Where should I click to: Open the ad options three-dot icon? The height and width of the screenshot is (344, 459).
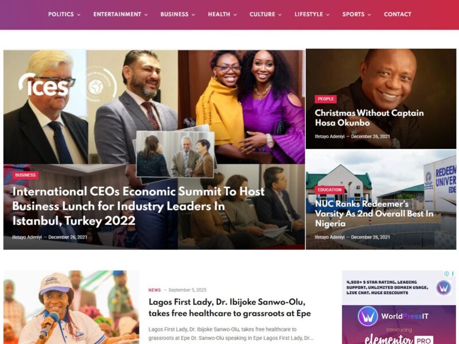click(453, 274)
